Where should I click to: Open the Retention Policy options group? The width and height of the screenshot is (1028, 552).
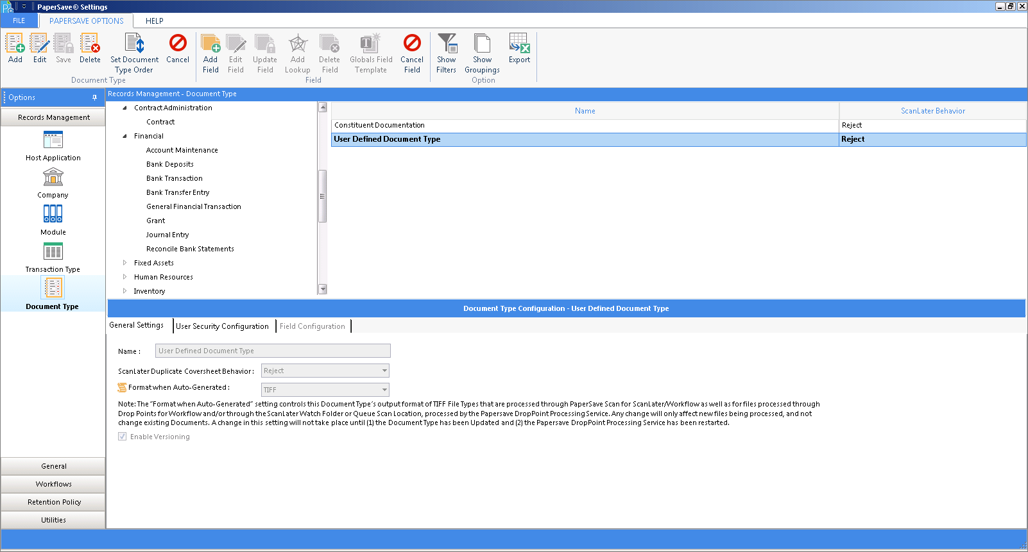click(x=53, y=502)
